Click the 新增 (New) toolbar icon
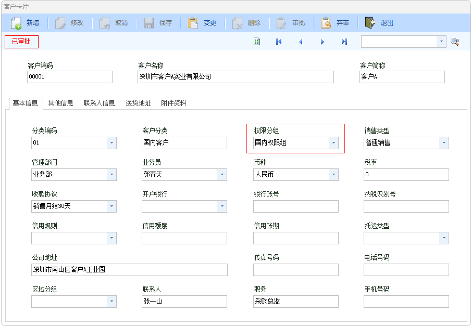472x327 pixels. click(16, 23)
